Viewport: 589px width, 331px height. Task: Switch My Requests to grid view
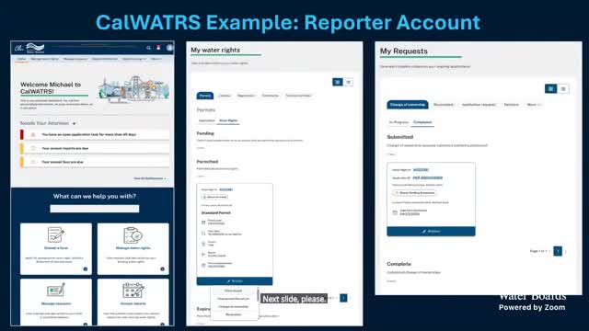[x=550, y=89]
